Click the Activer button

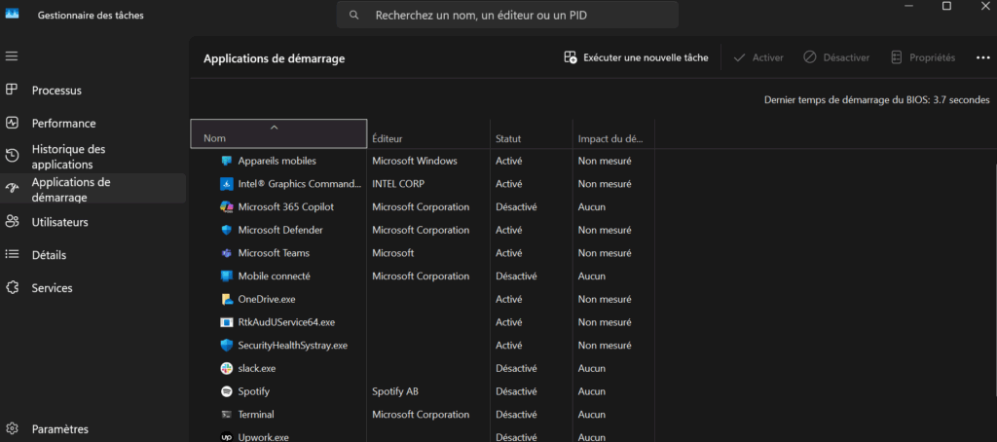pyautogui.click(x=757, y=57)
